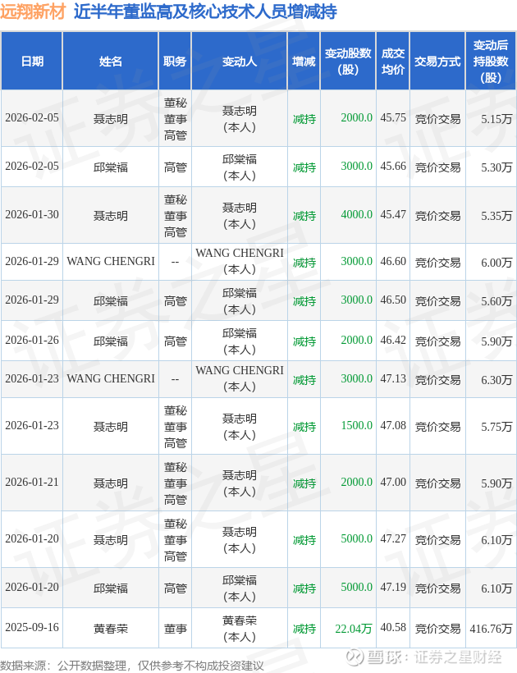Viewport: 517px width, 673px height.
Task: Select the 增减 column header
Action: click(304, 62)
